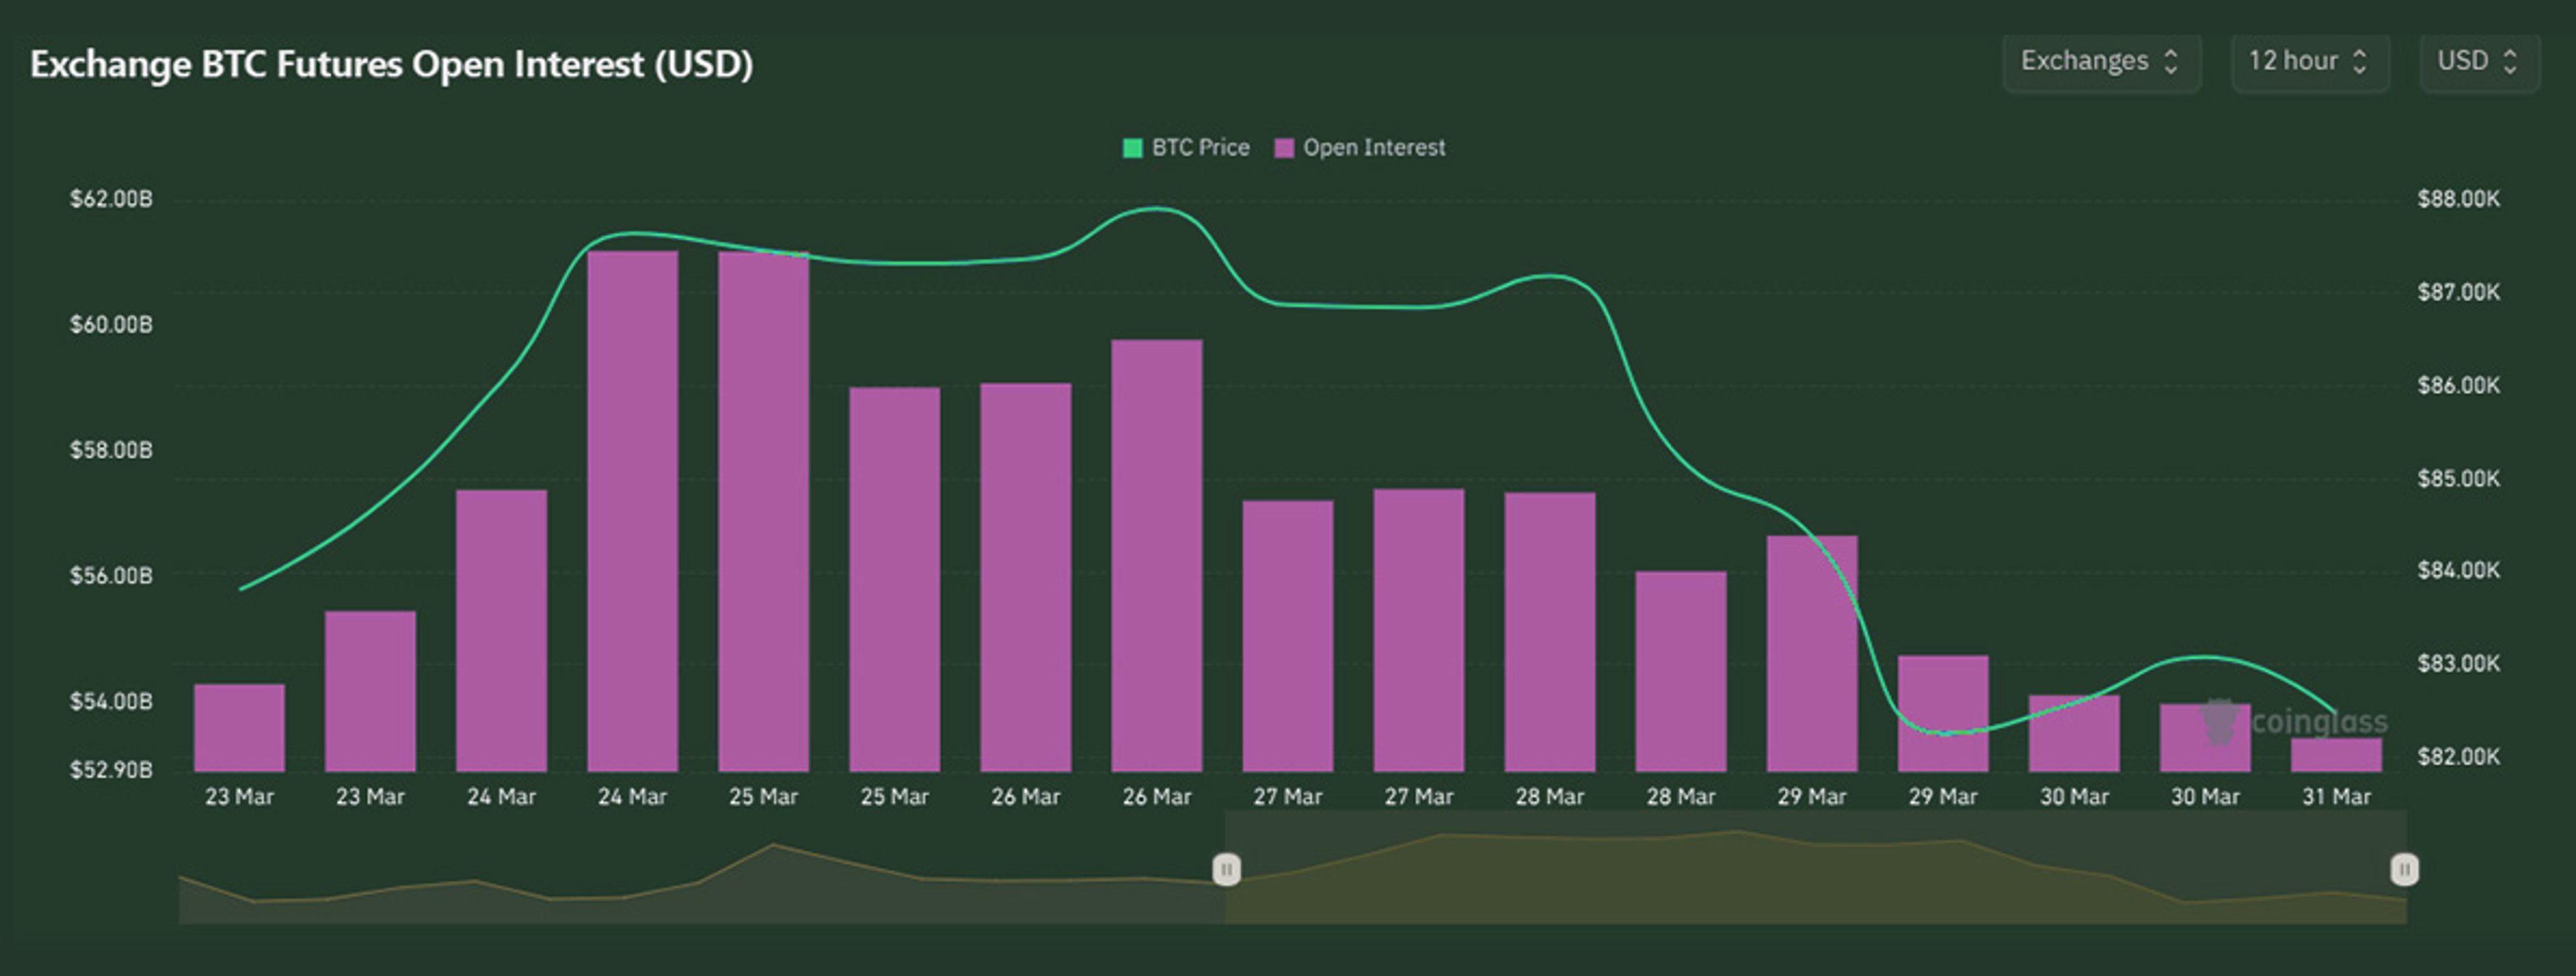Toggle BTC Price legend series
Screen dimensions: 2576x976
[1200, 148]
